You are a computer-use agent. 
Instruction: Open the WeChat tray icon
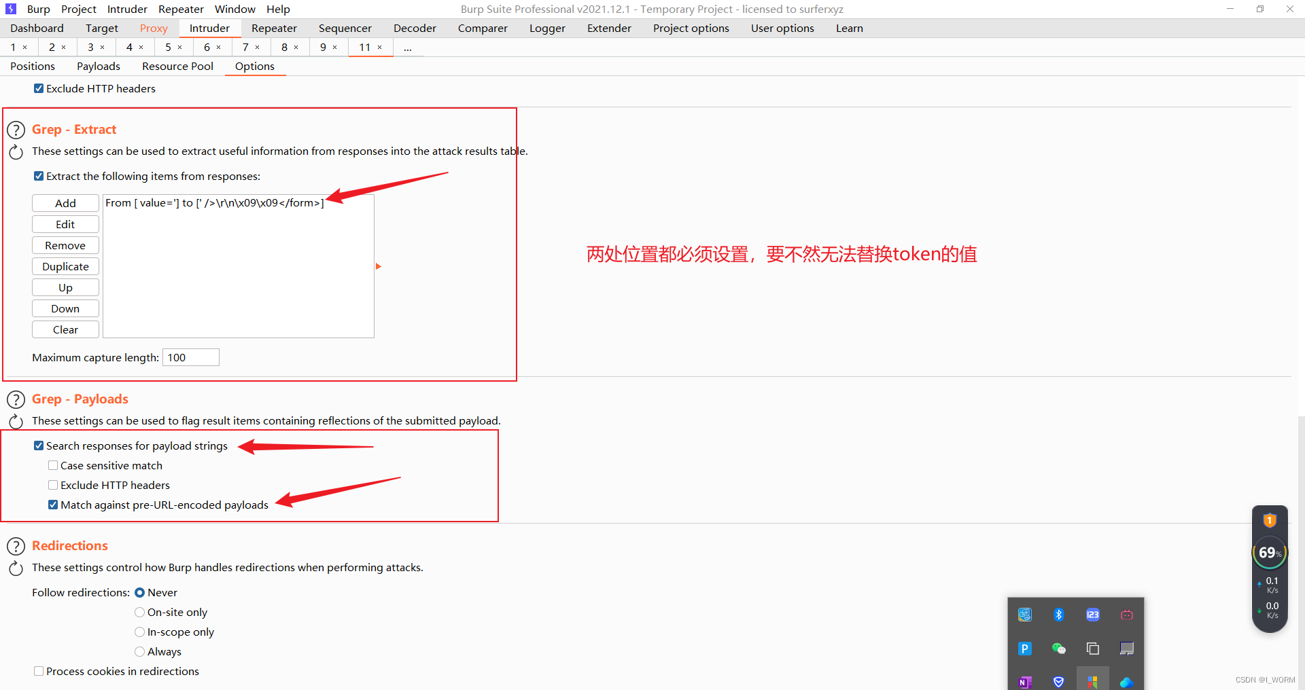[1058, 649]
